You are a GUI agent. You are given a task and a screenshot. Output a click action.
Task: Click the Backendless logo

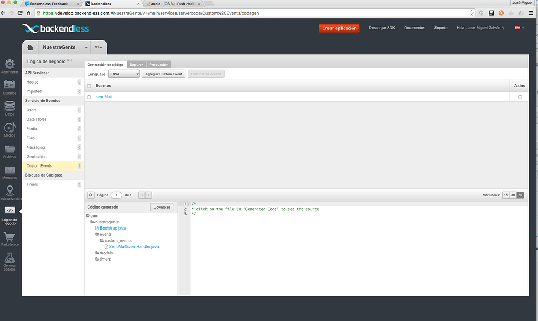(x=55, y=28)
